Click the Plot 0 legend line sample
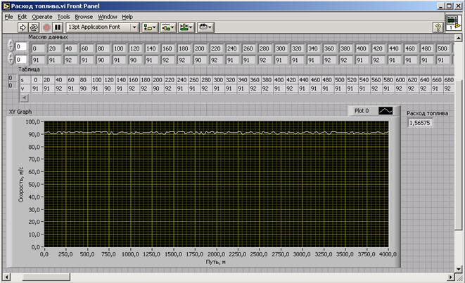Viewport: 465px width, 283px height. tap(386, 111)
